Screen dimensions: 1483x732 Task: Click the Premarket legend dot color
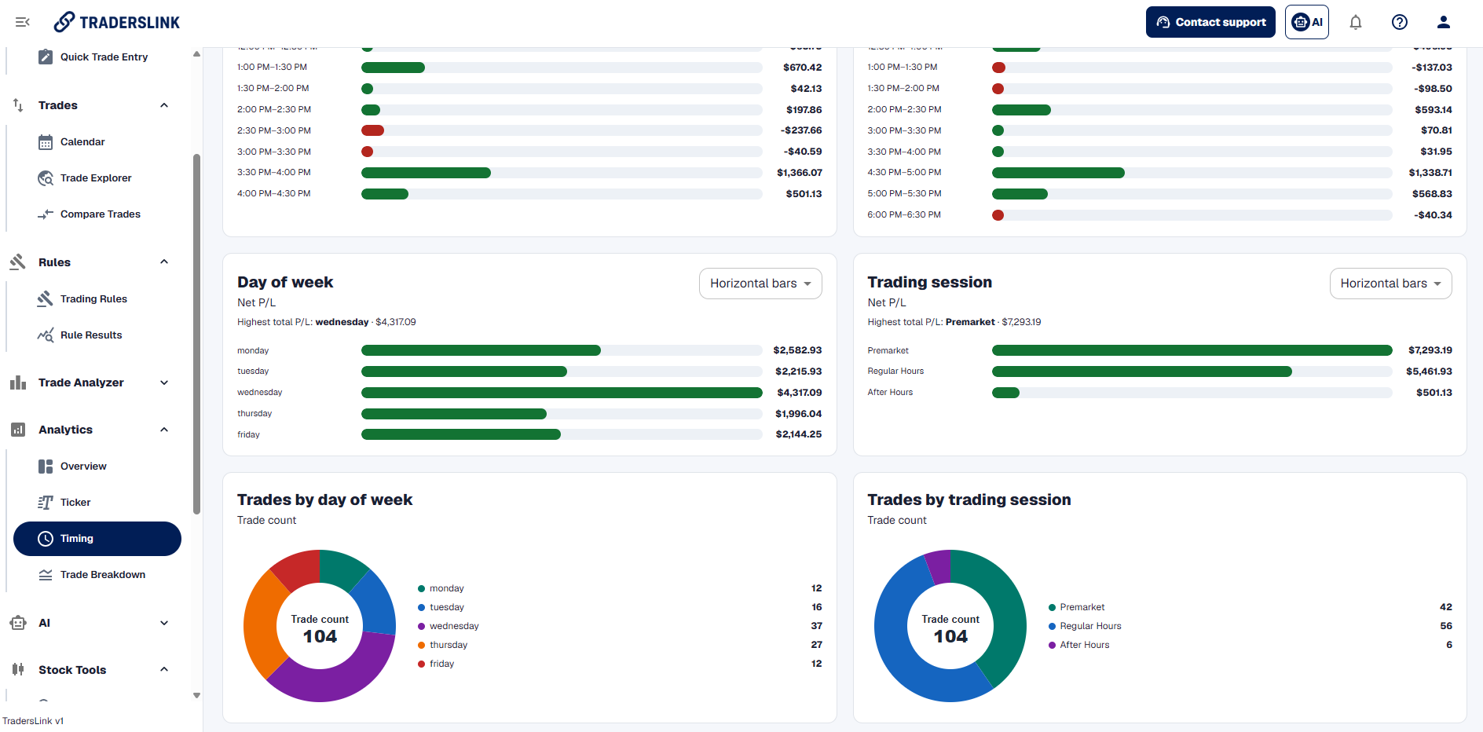[1052, 607]
